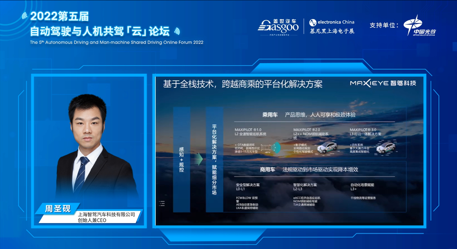Screen dimensions: 457x249
Task: Click the MAXIEYE 智驾科技 logo on slide
Action: click(383, 83)
